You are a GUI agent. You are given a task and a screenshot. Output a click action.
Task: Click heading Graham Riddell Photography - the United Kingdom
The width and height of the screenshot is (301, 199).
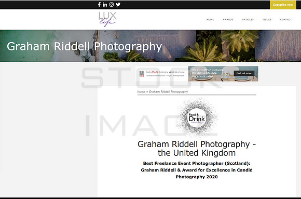197,149
